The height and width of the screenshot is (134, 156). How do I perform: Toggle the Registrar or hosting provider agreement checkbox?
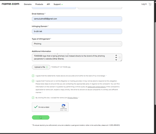33,81
